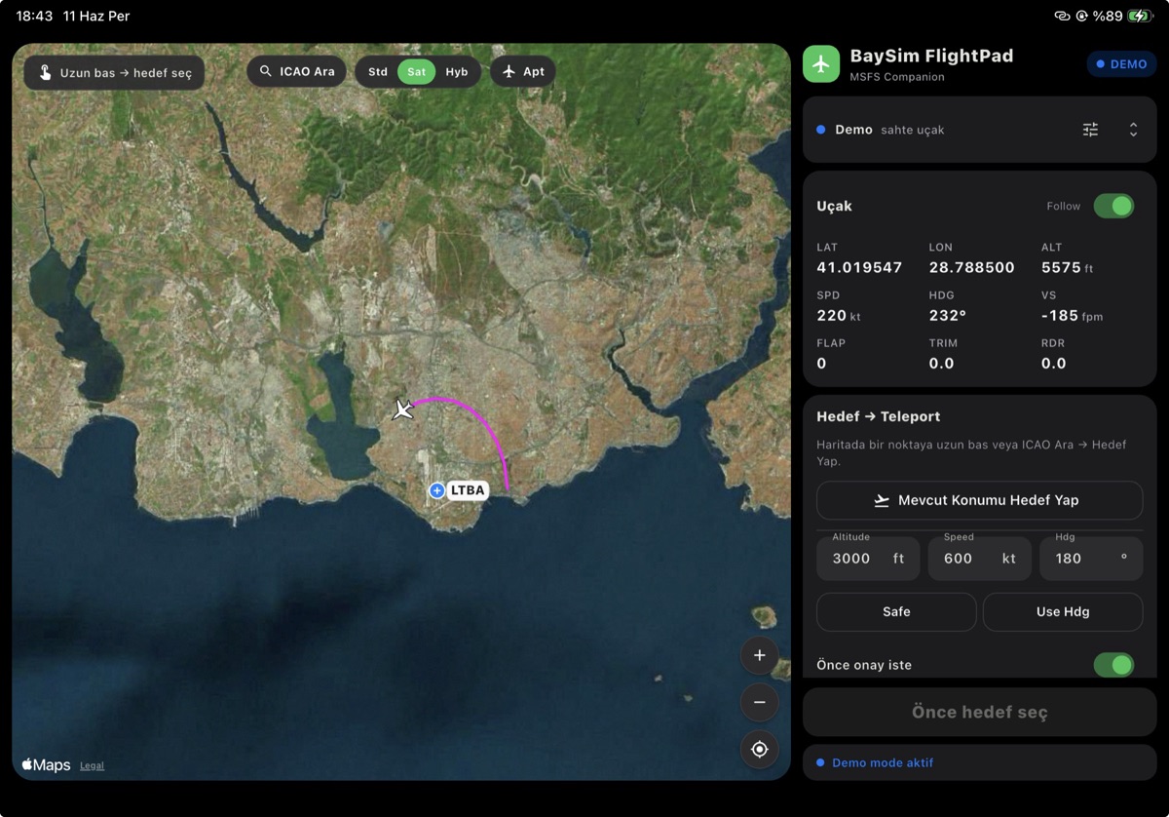Select the VS value -185 fpm
Image resolution: width=1169 pixels, height=817 pixels.
(x=1072, y=315)
